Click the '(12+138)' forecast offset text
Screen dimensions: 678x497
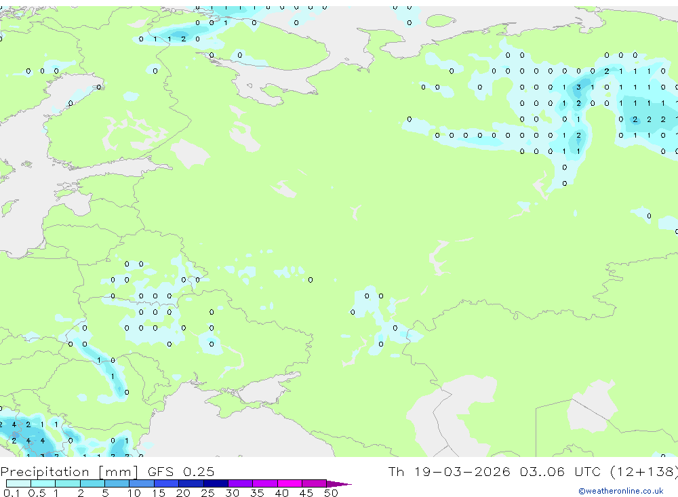click(643, 471)
